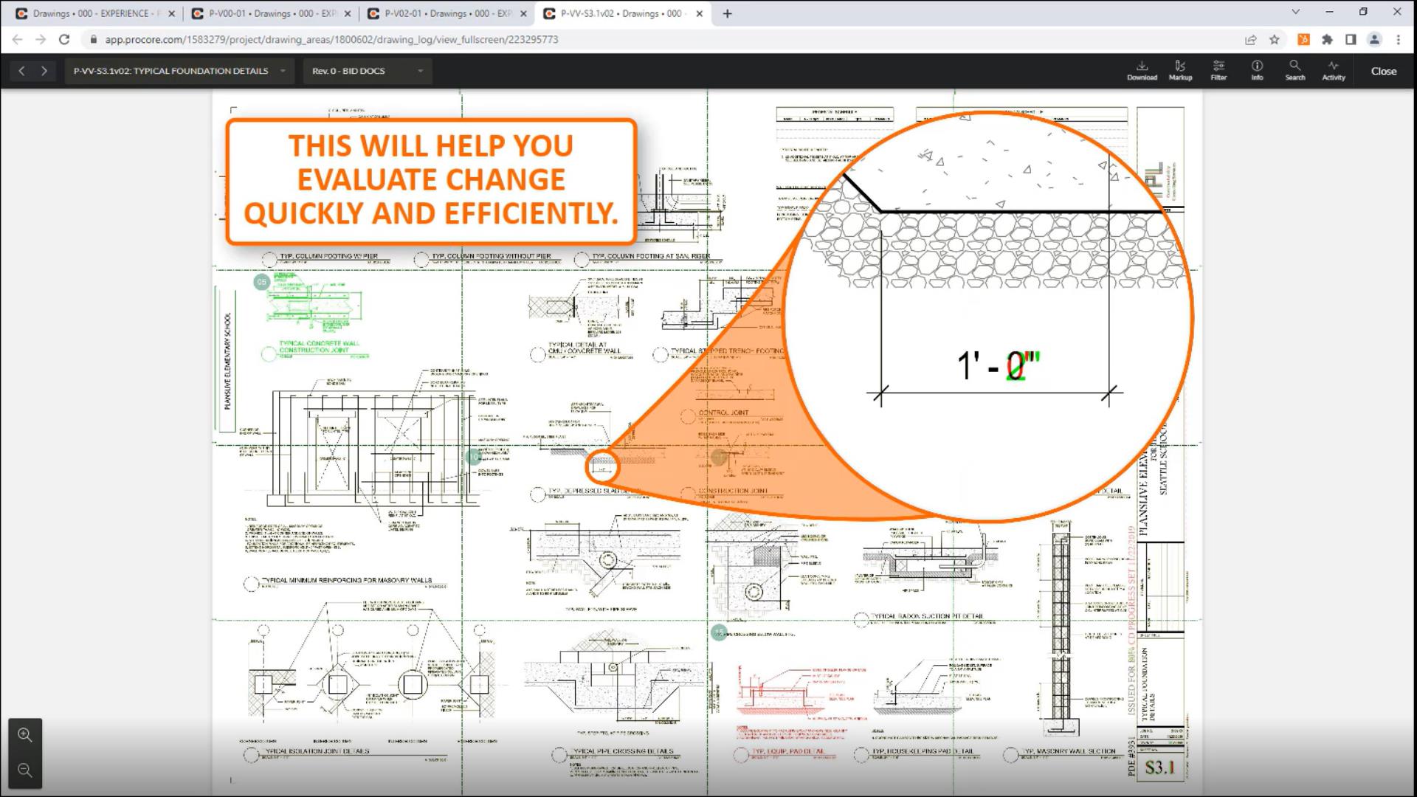
Task: Show drawing Info panel
Action: 1257,70
